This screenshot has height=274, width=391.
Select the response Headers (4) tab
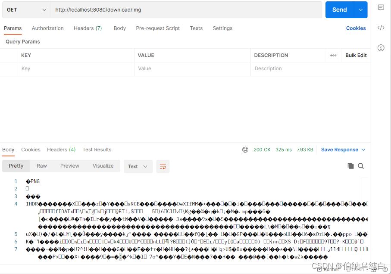point(61,149)
